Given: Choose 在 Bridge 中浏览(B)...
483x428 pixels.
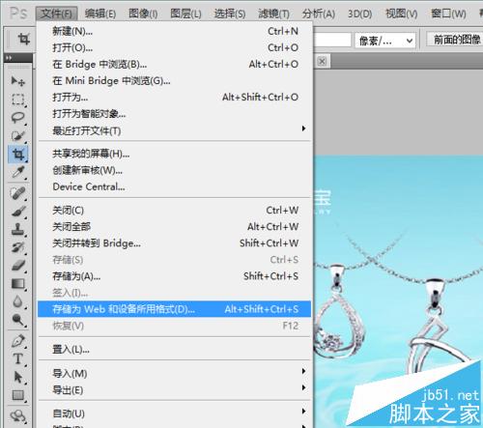Looking at the screenshot, I should (175, 64).
